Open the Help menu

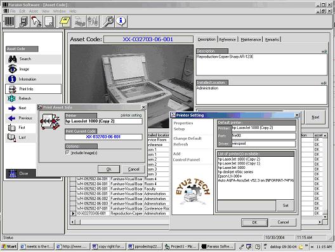coord(72,11)
